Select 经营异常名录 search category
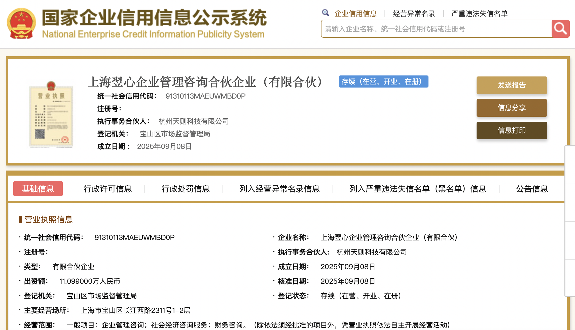Screen dimensions: 575x330 coord(414,14)
